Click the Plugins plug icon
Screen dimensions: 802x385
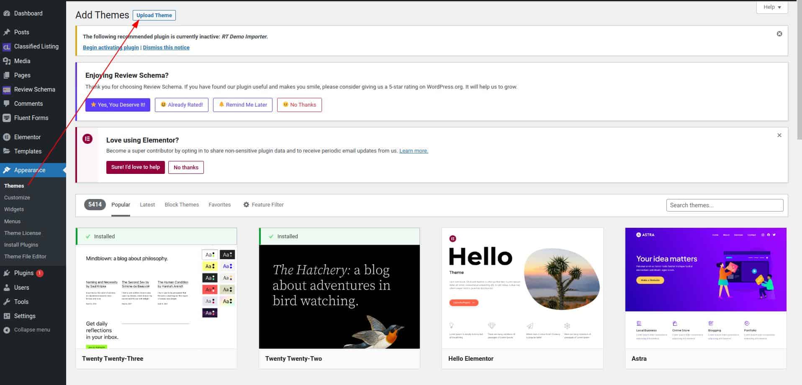coord(7,273)
